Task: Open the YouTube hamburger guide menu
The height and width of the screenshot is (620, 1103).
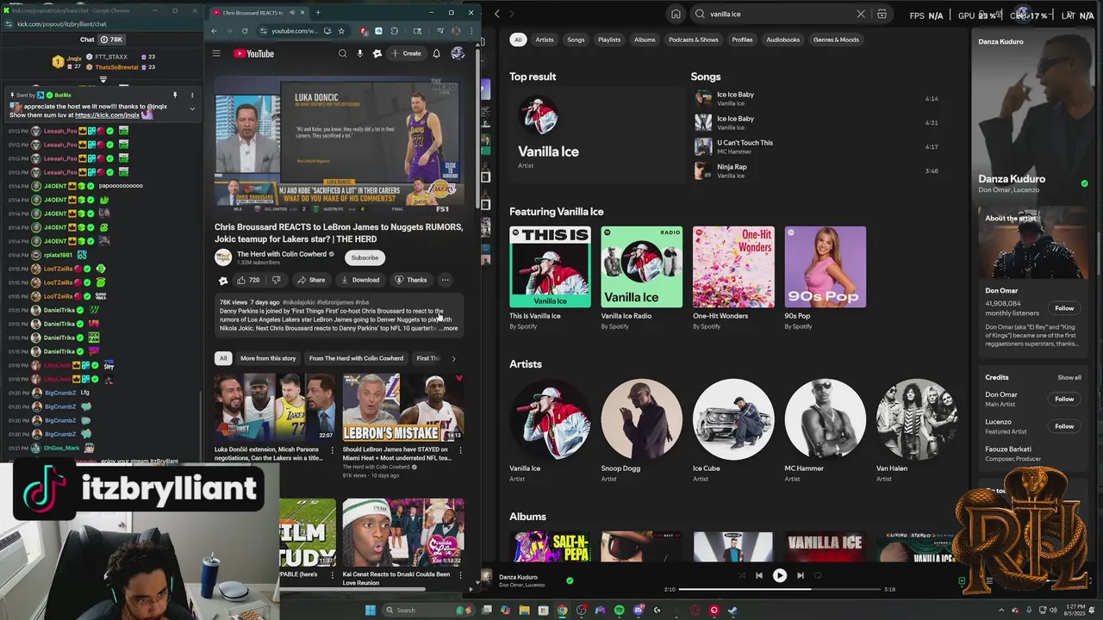Action: [x=216, y=53]
